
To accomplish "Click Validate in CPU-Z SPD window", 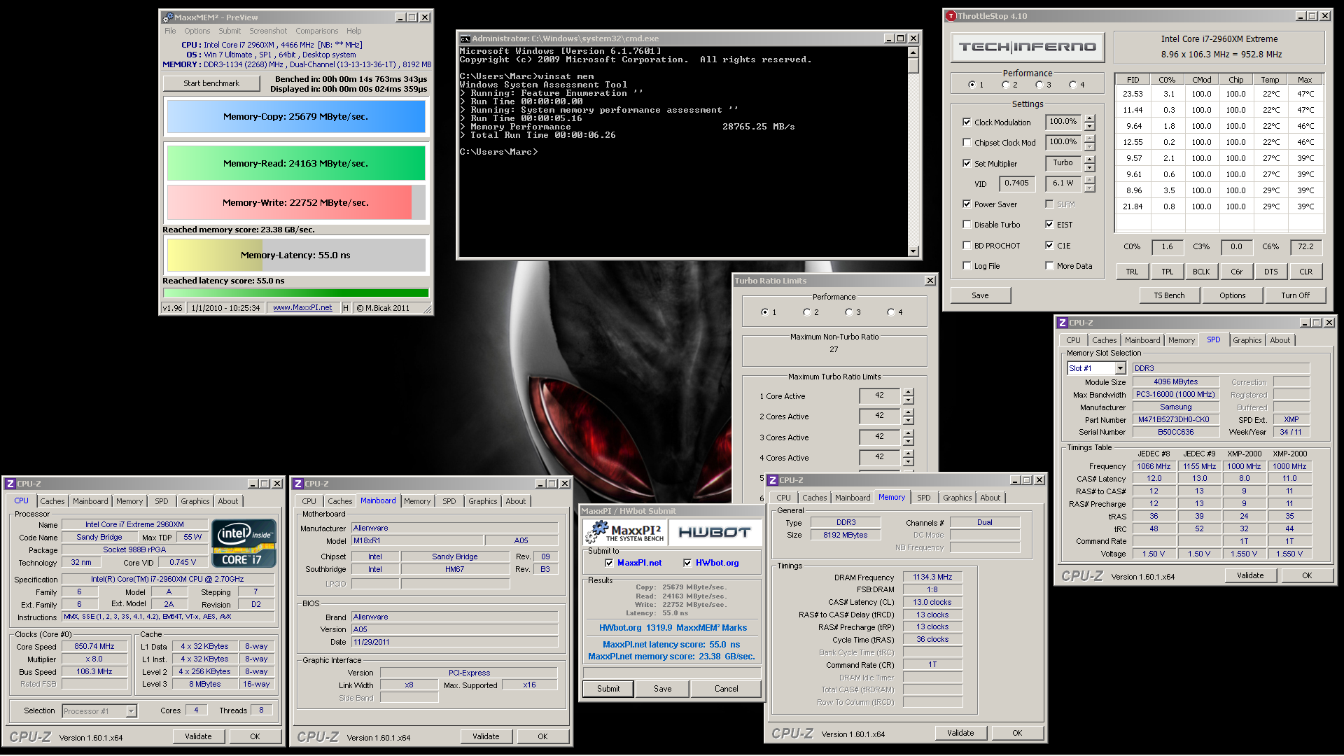I will click(1250, 575).
